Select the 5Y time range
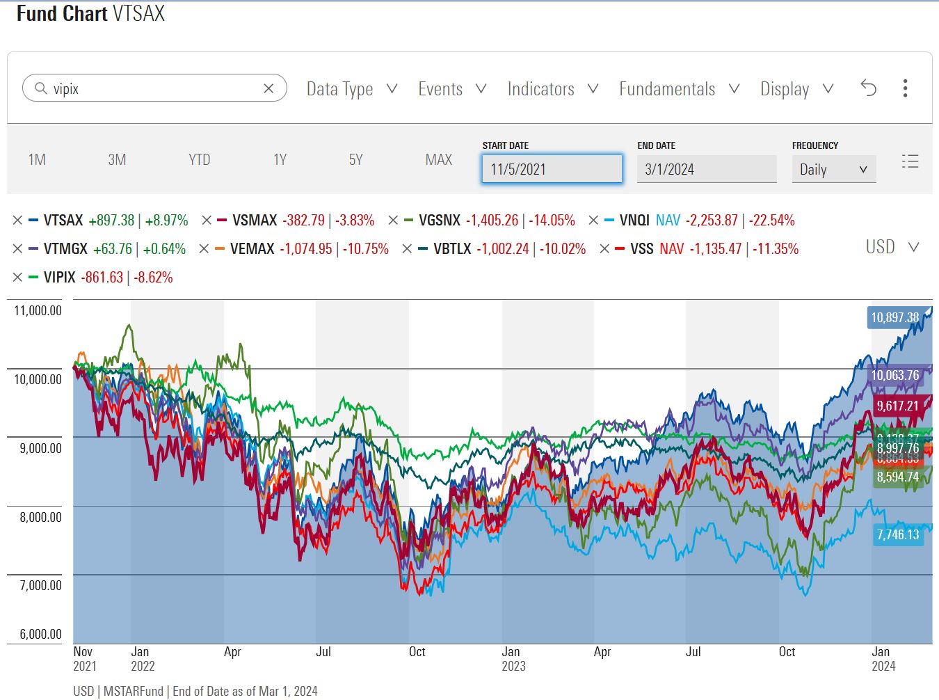 click(356, 160)
